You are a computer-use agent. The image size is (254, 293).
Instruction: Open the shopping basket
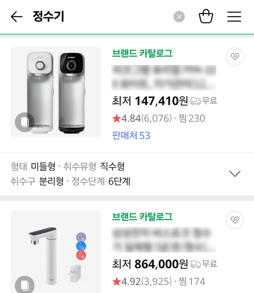pos(206,16)
